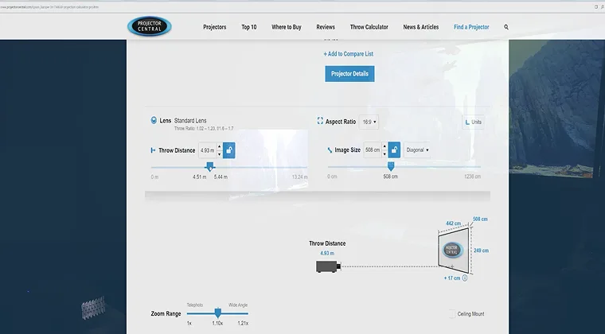This screenshot has height=334, width=605.
Task: Open News & Articles menu item
Action: pos(421,27)
